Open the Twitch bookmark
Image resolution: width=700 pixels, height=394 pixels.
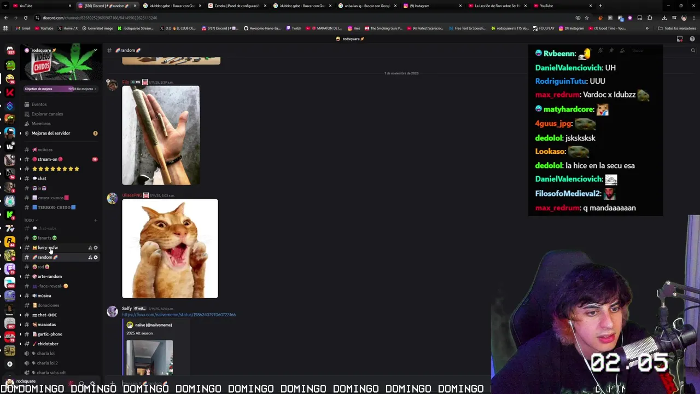pos(294,28)
